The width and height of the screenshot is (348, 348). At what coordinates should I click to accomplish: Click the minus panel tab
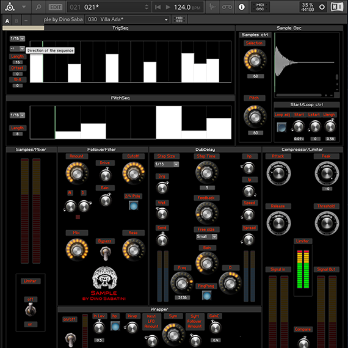click(x=26, y=21)
